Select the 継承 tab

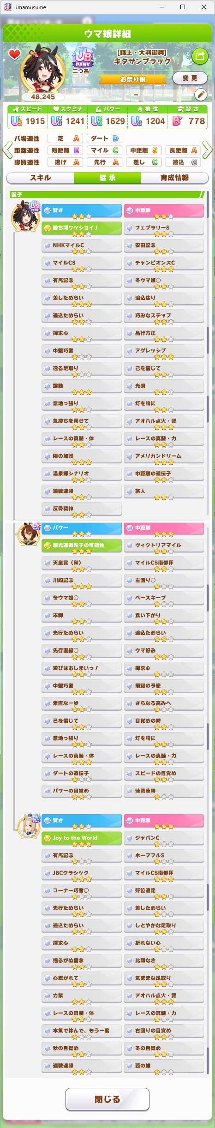click(107, 178)
